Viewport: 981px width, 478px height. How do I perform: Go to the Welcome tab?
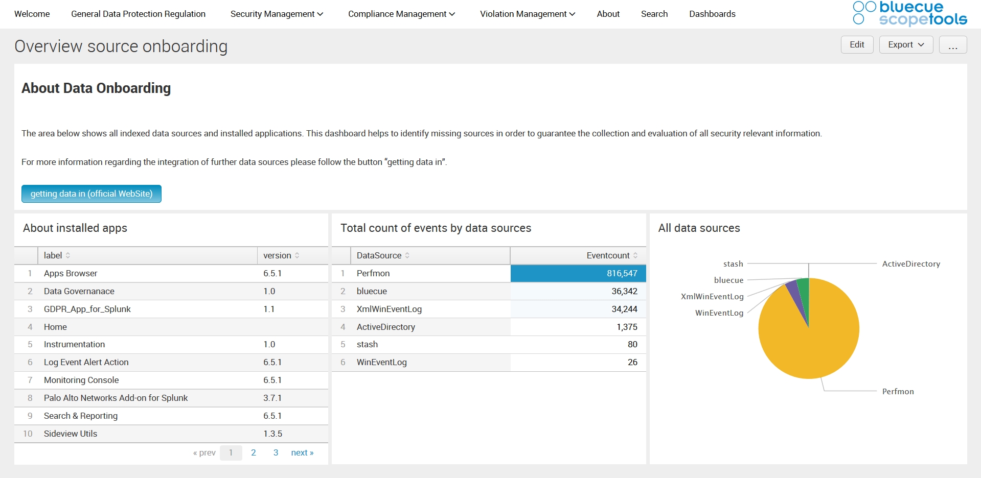tap(32, 14)
